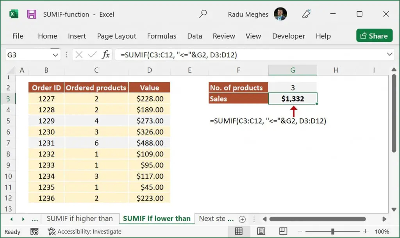400x238 pixels.
Task: Select the $95.00 value cell
Action: tap(150, 165)
